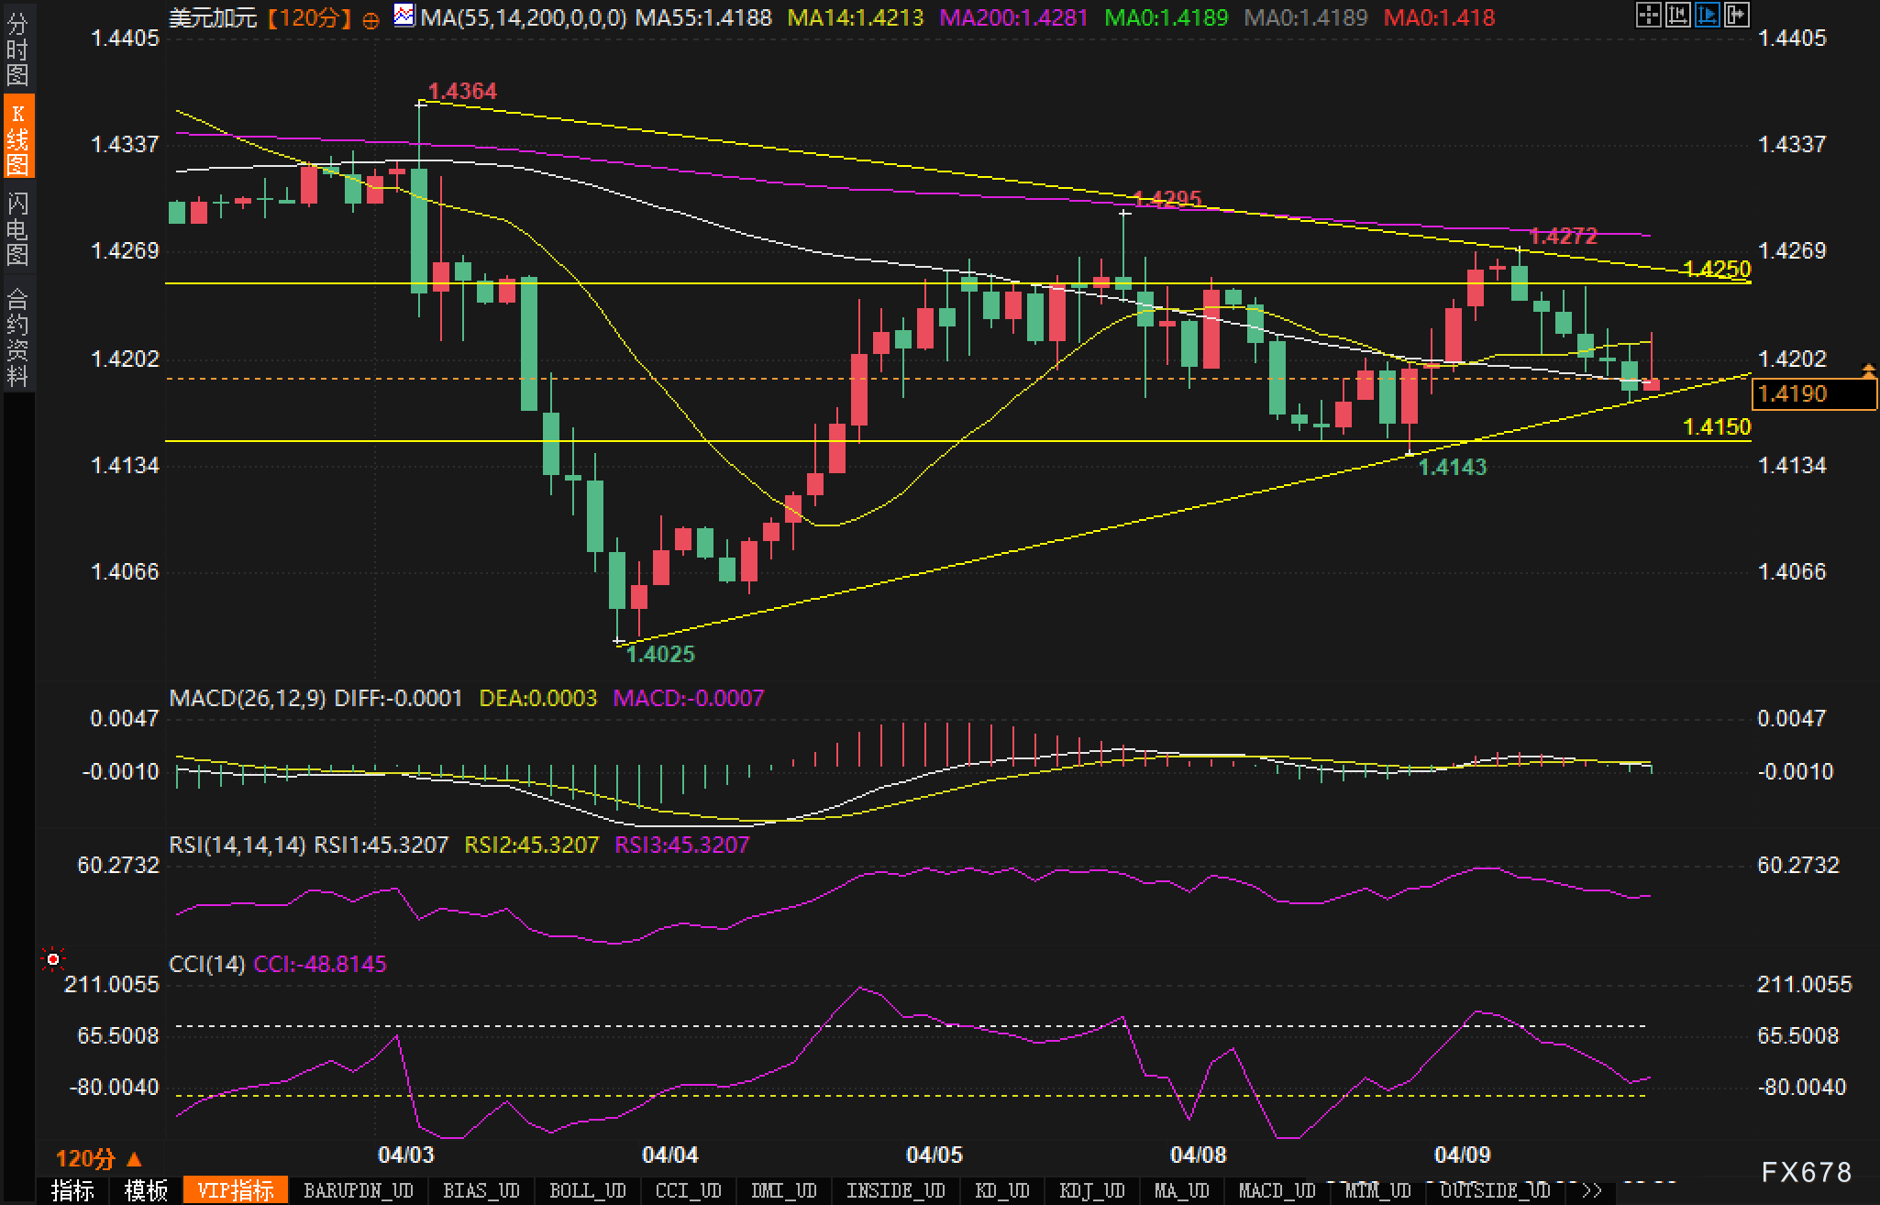Click the shift chart right arrow icon

1736,15
